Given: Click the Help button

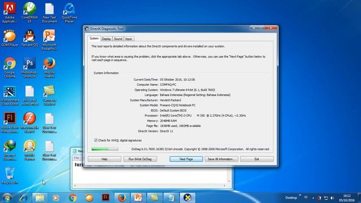Looking at the screenshot, I should [x=104, y=159].
